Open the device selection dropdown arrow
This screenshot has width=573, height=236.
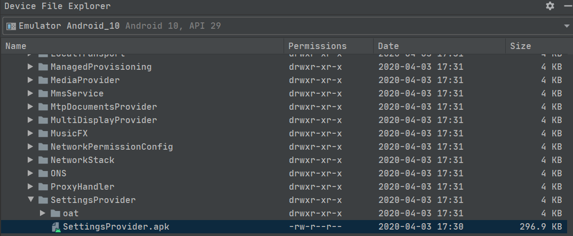567,26
